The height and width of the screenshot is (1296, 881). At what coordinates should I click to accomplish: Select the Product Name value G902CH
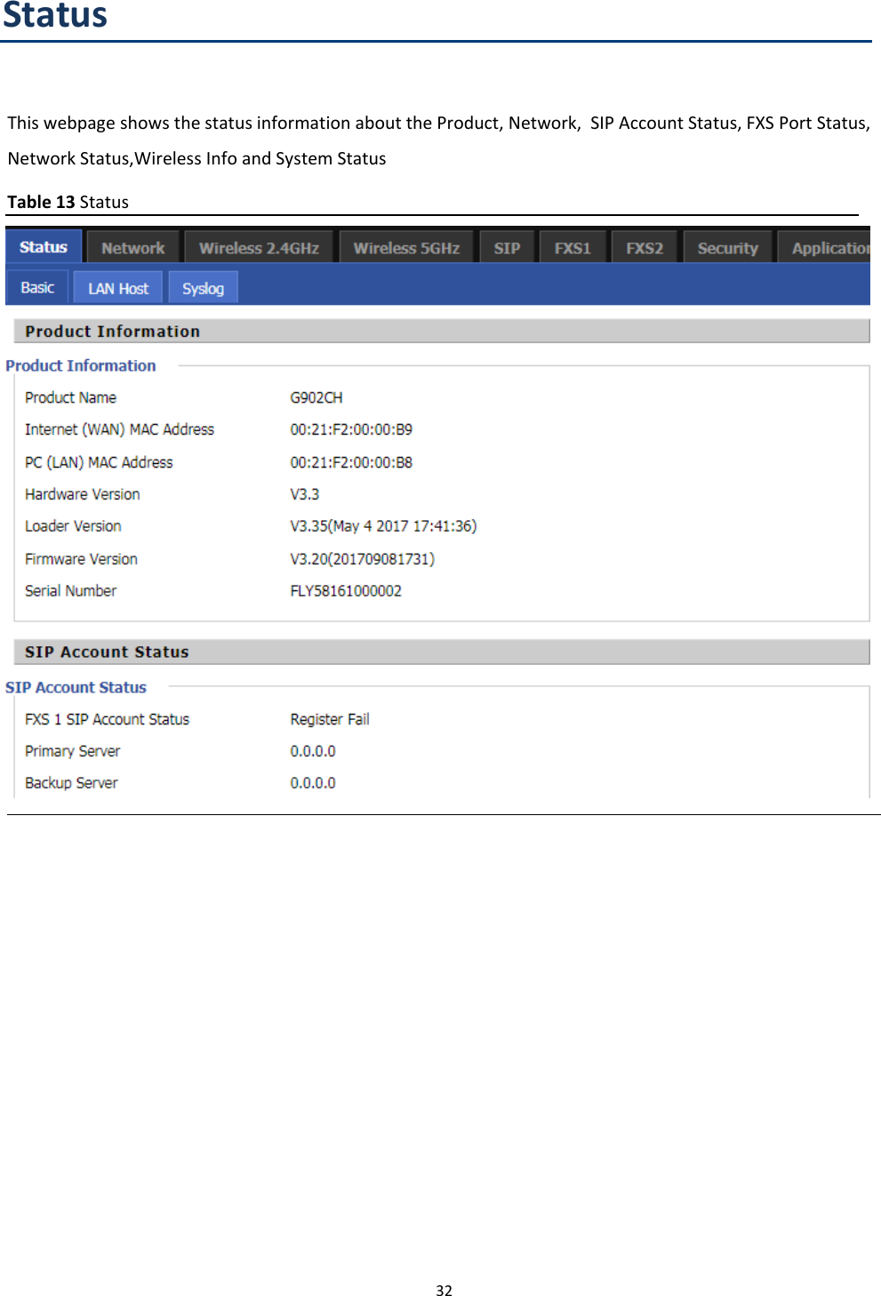pos(313,396)
